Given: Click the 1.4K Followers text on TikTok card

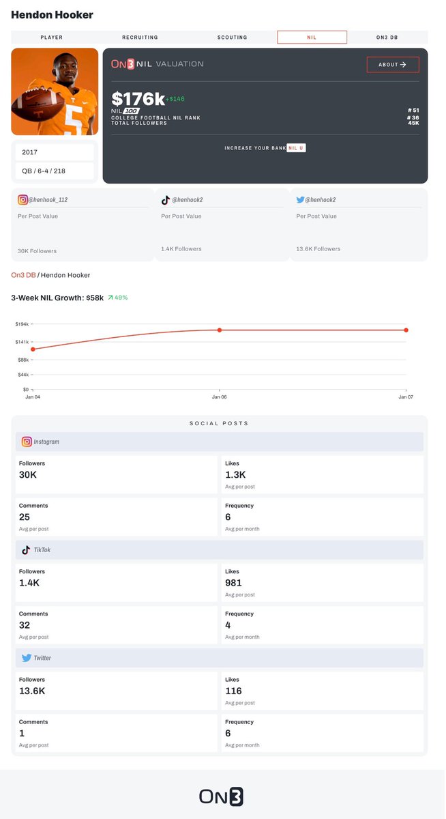Looking at the screenshot, I should point(181,249).
